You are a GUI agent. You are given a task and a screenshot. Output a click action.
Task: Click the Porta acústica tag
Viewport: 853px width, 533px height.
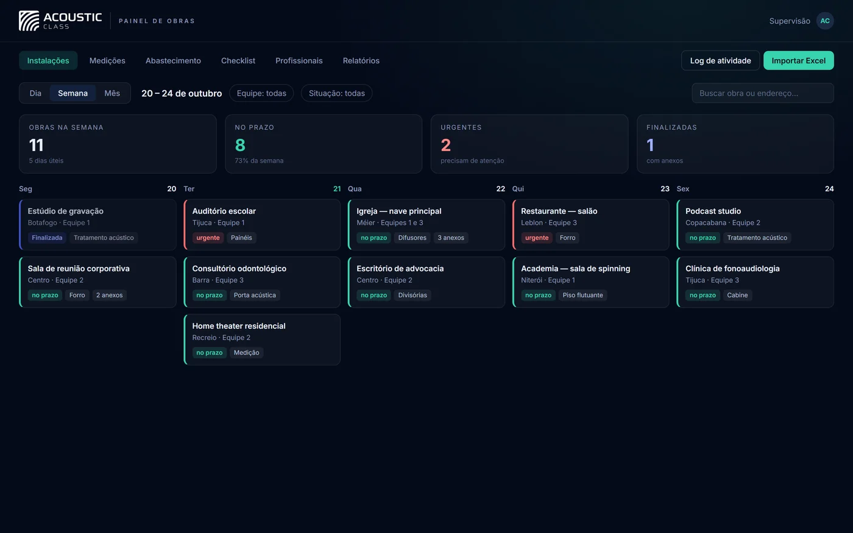pyautogui.click(x=255, y=295)
